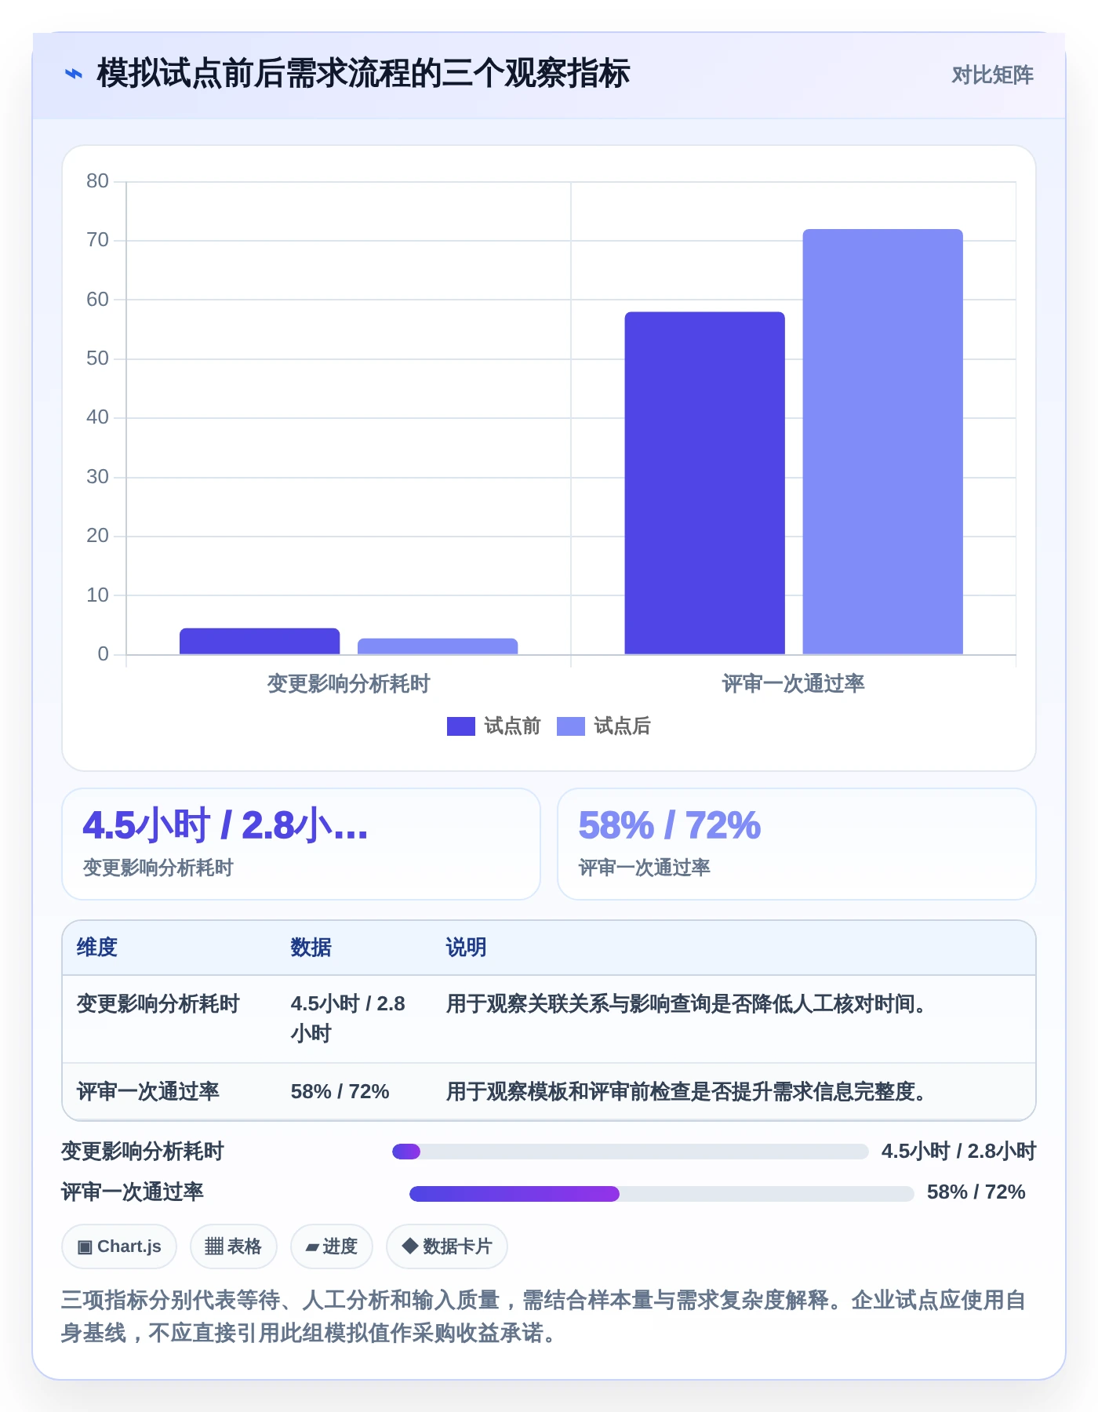Click the square icon in Chart.js chip
This screenshot has width=1098, height=1412.
click(x=85, y=1247)
